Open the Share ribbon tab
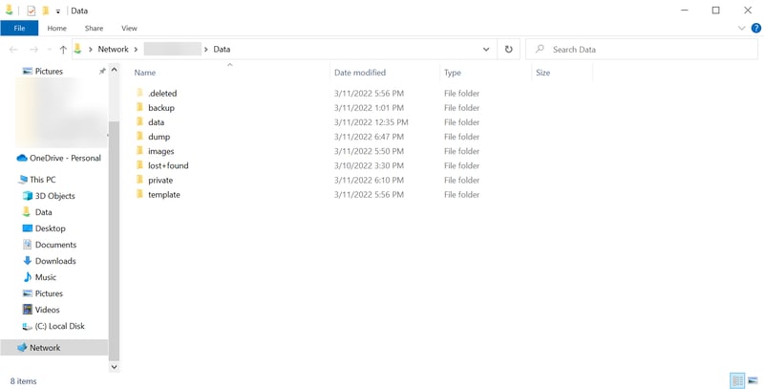 pos(94,29)
